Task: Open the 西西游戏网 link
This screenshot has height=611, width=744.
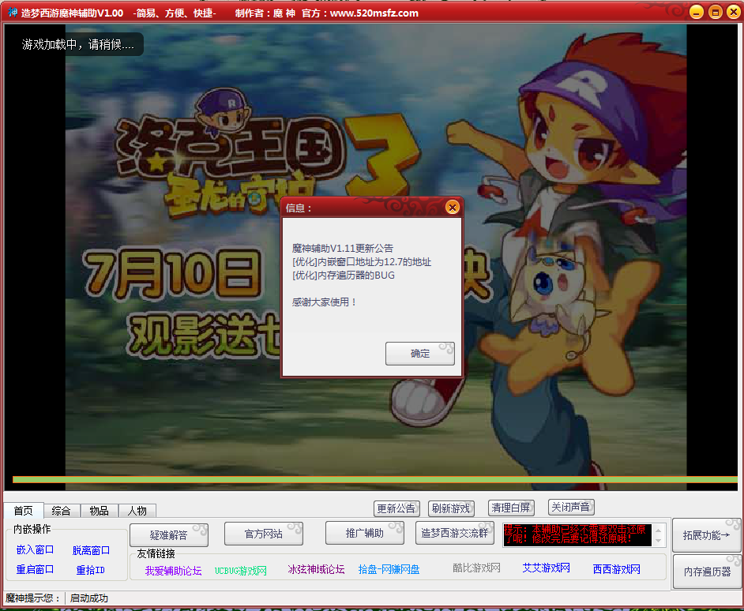Action: coord(616,569)
